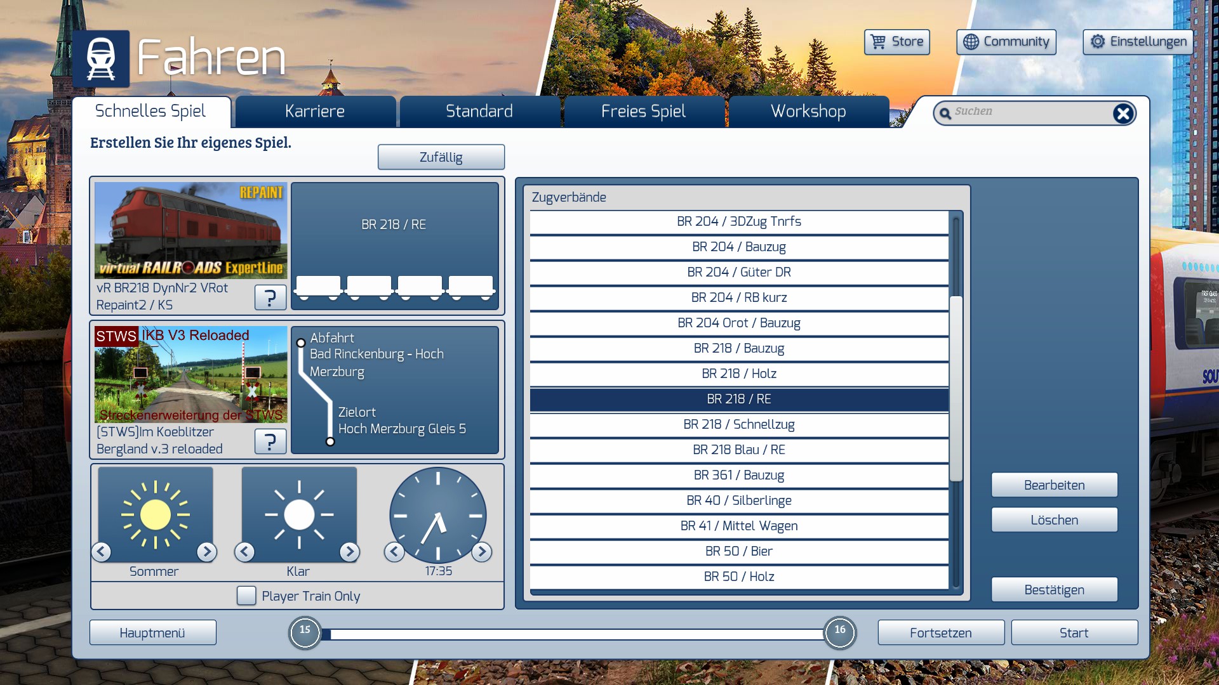1219x685 pixels.
Task: Click the Start button
Action: pyautogui.click(x=1074, y=632)
